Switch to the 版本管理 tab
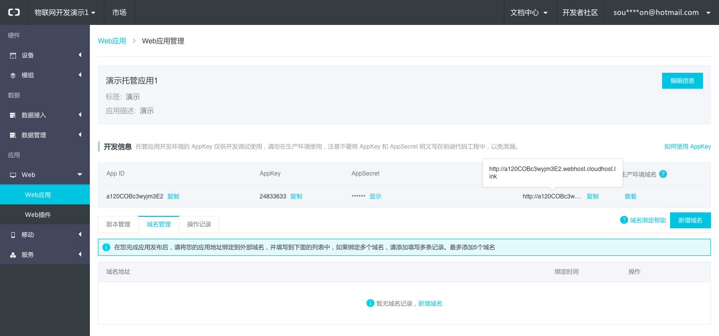This screenshot has height=336, width=719. (x=118, y=224)
